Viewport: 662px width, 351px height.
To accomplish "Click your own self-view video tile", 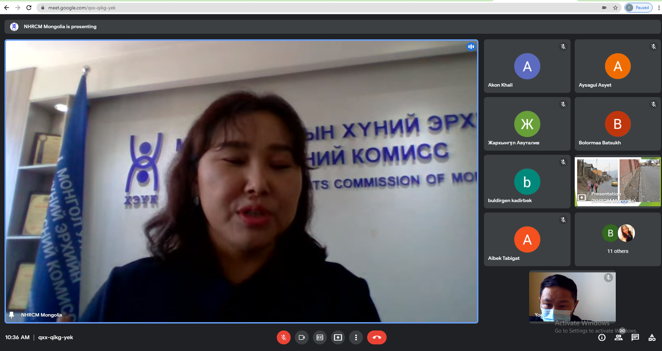I will click(572, 297).
